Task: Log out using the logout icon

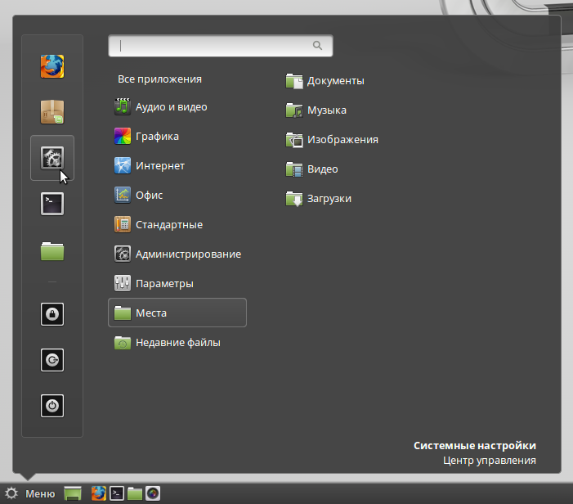Action: (x=52, y=360)
